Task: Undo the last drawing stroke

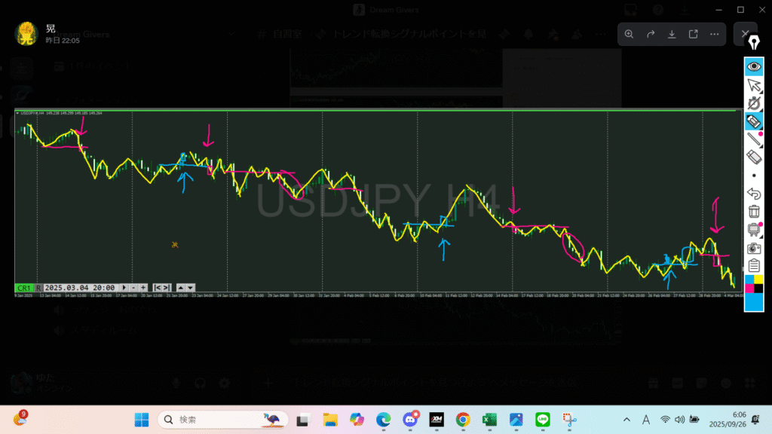Action: pyautogui.click(x=754, y=194)
